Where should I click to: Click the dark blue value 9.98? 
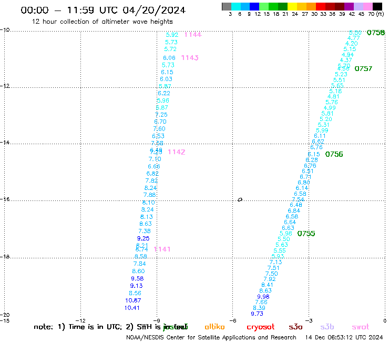coord(263,297)
